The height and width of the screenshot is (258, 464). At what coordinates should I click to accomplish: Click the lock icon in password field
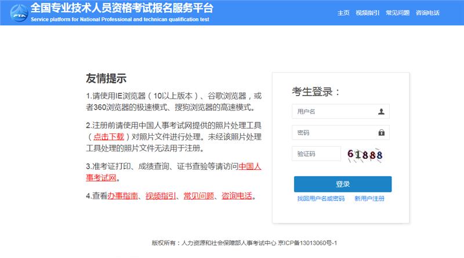coord(381,133)
